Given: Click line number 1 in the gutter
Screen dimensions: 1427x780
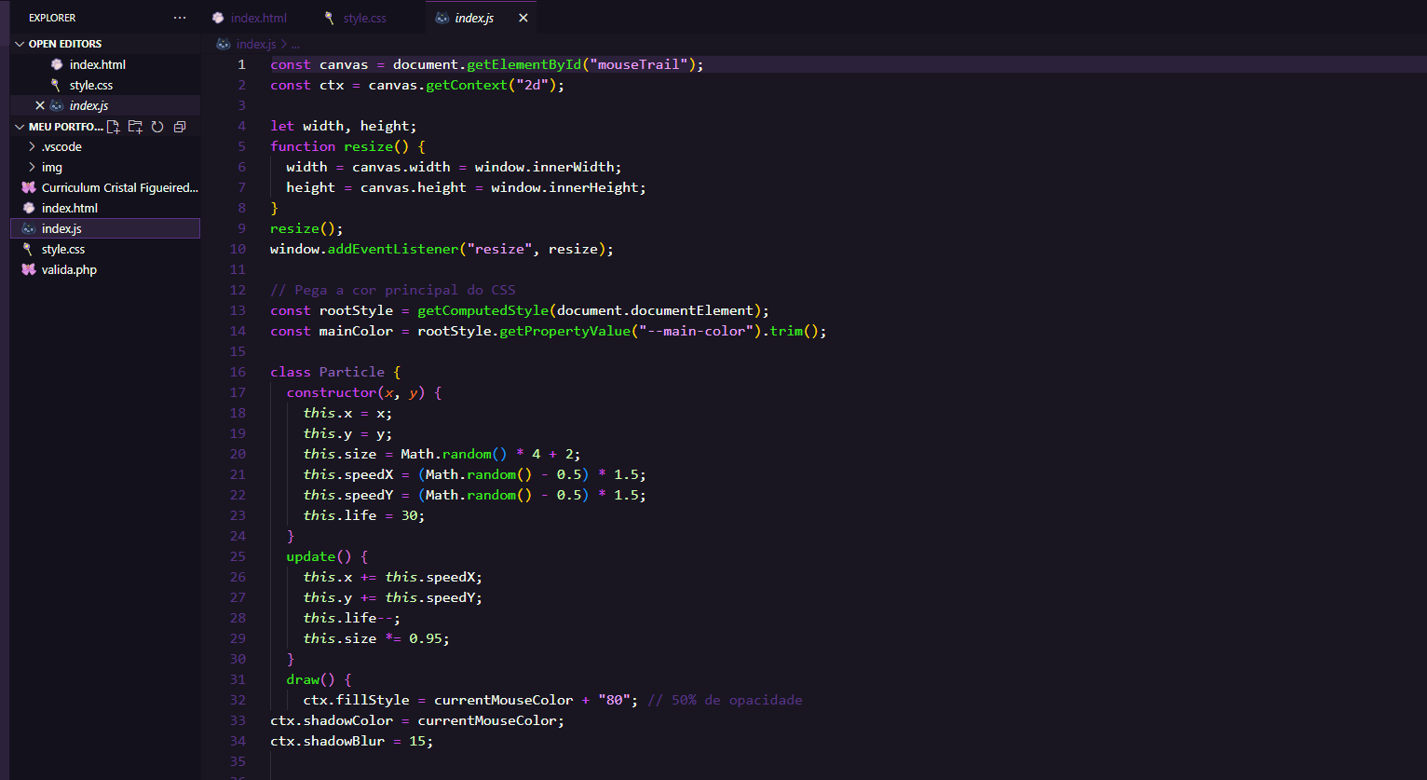Looking at the screenshot, I should [x=242, y=64].
